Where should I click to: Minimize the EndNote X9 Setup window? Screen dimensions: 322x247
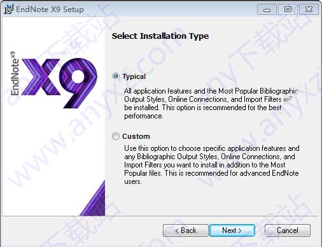pyautogui.click(x=267, y=10)
